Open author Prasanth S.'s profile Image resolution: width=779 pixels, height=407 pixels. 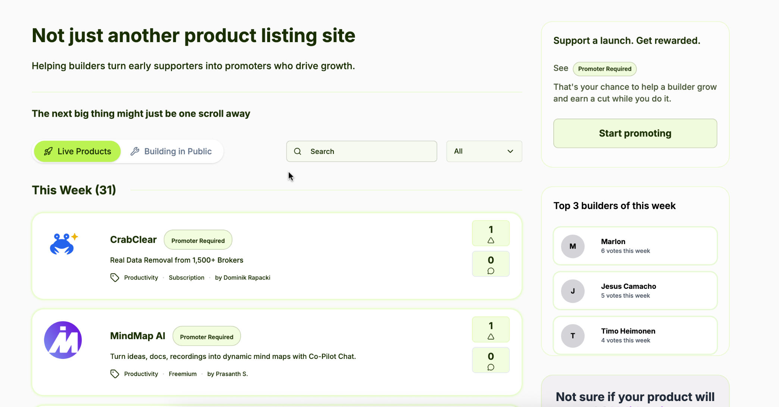[x=228, y=374]
